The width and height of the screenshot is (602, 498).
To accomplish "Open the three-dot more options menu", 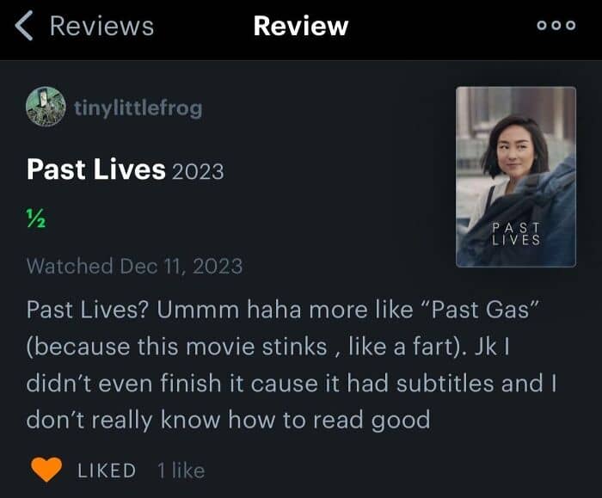I will coord(556,25).
